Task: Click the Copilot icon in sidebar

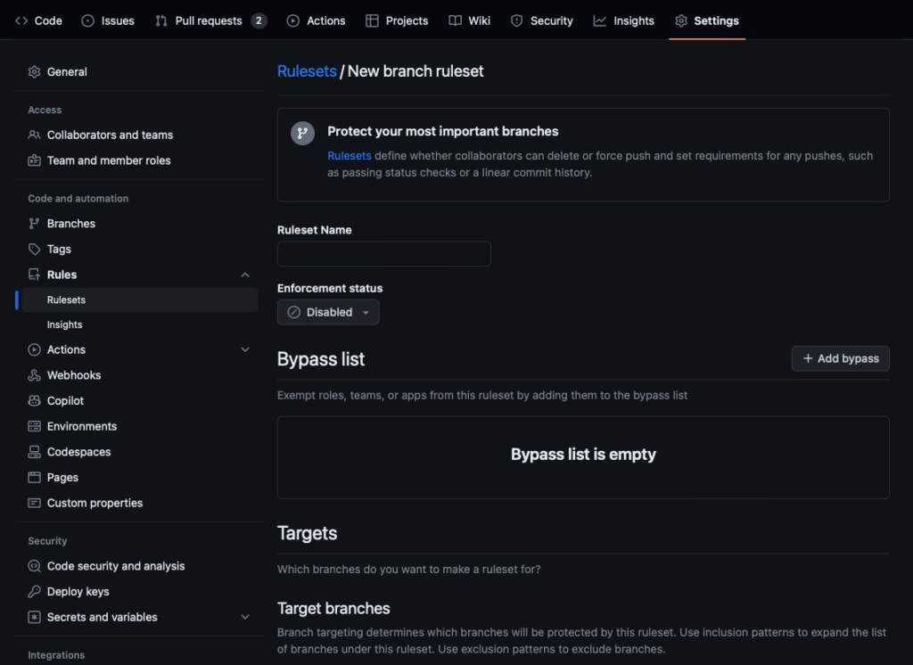Action: tap(34, 401)
